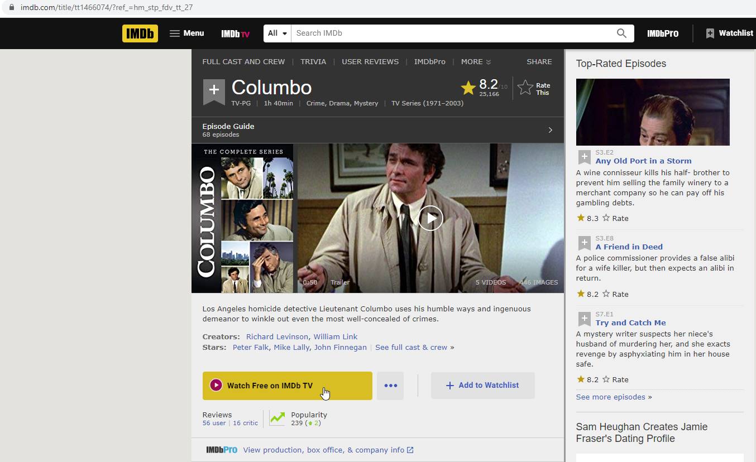Play the Columbo trailer
756x462 pixels.
[x=430, y=218]
